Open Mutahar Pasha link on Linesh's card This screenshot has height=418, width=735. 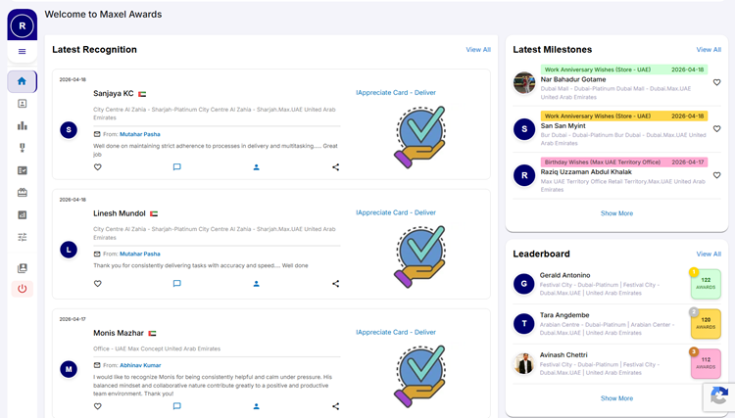[140, 255]
